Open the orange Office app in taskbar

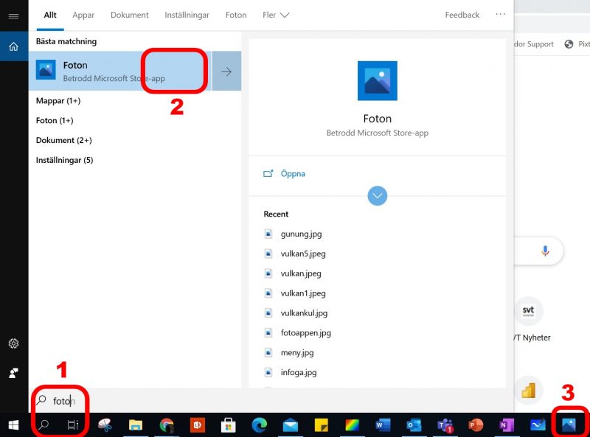click(x=198, y=425)
